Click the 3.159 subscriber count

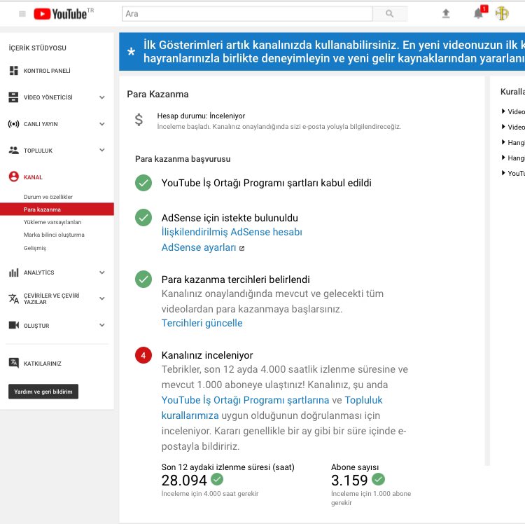click(x=349, y=481)
